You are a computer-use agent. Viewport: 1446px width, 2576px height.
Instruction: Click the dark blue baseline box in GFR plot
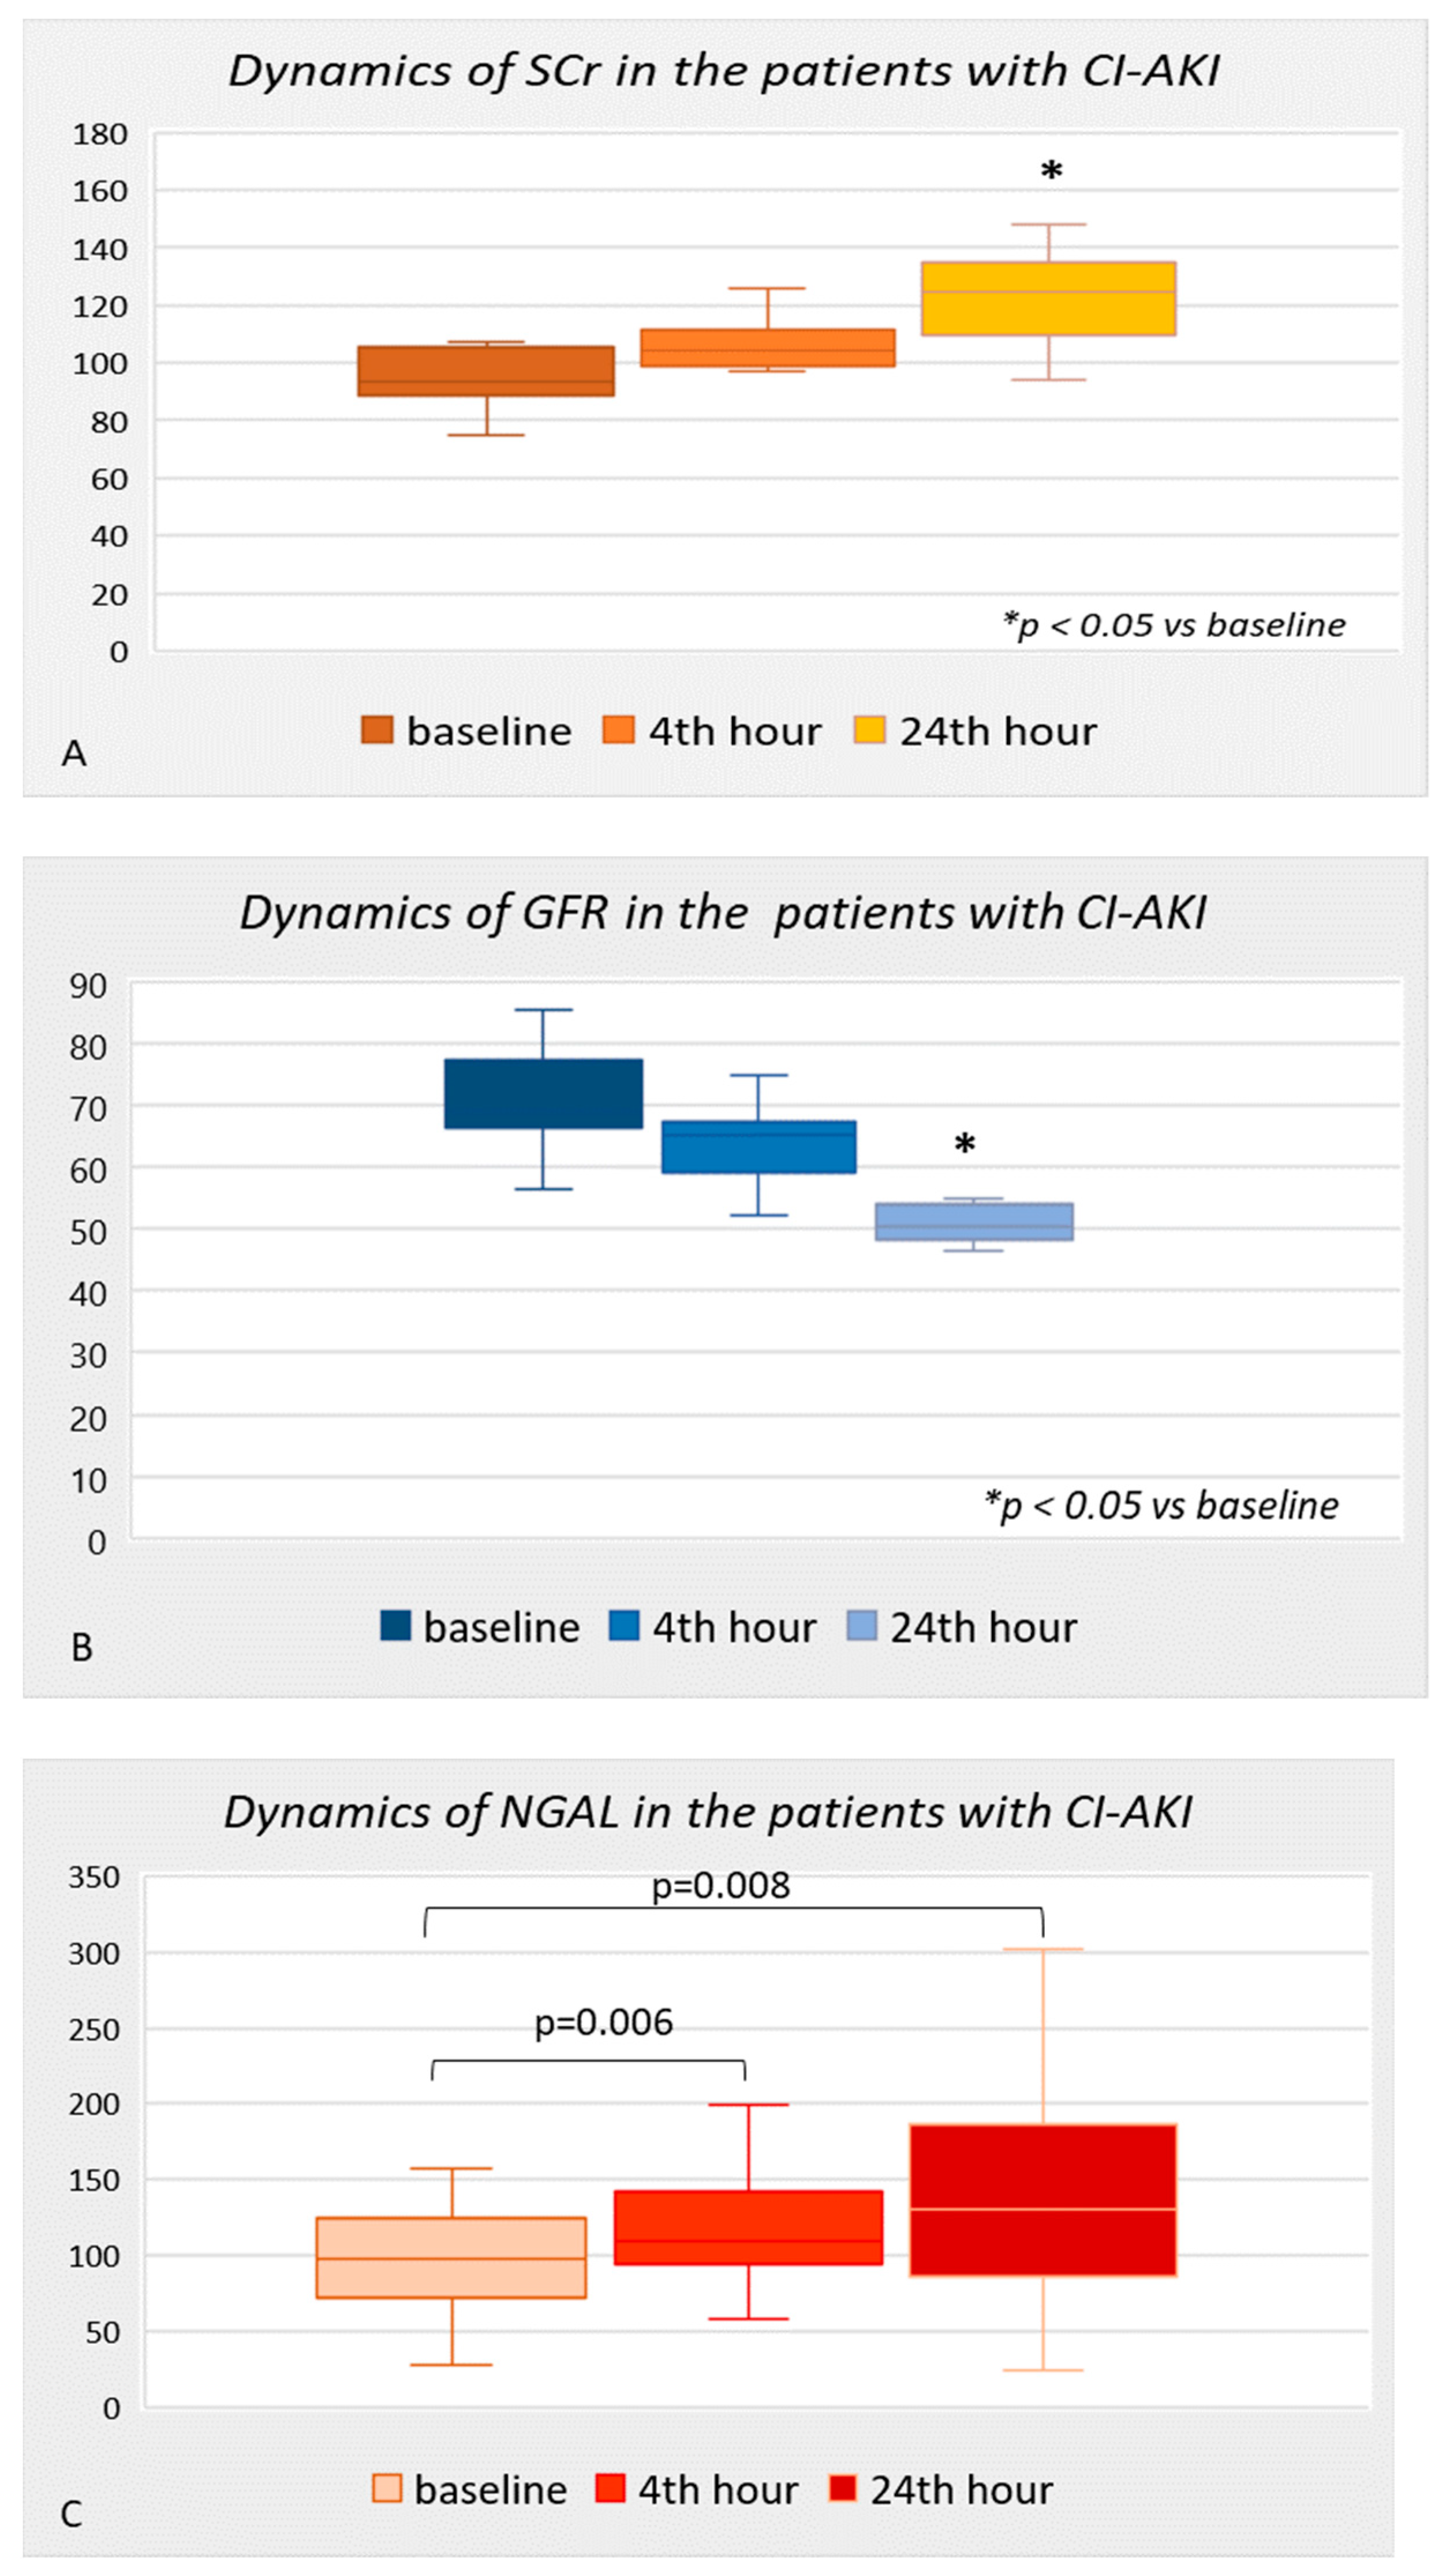[544, 1093]
